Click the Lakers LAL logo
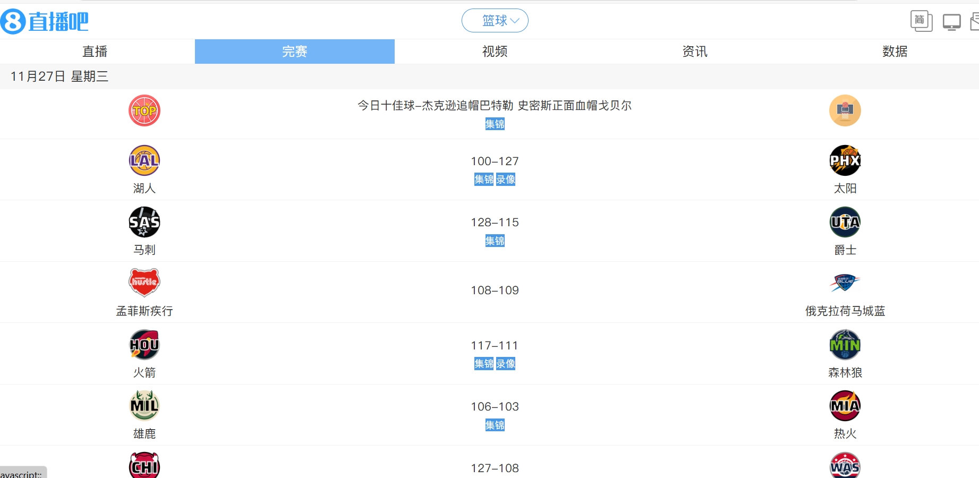This screenshot has width=979, height=478. click(144, 160)
